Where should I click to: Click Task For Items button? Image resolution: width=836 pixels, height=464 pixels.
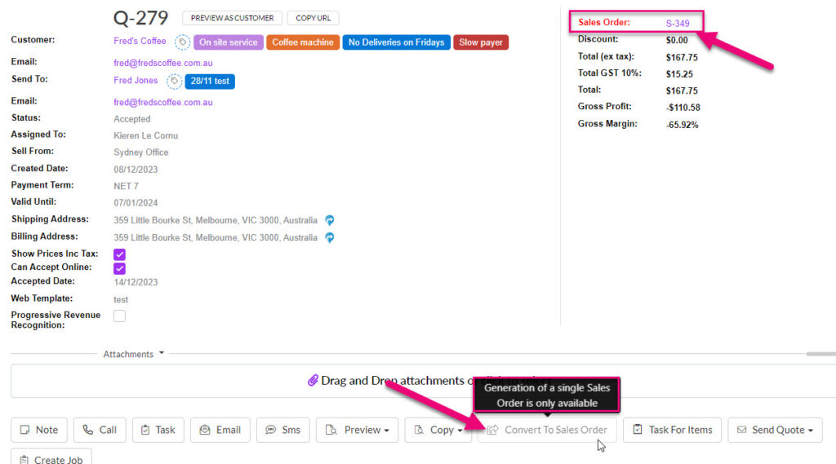pos(673,430)
